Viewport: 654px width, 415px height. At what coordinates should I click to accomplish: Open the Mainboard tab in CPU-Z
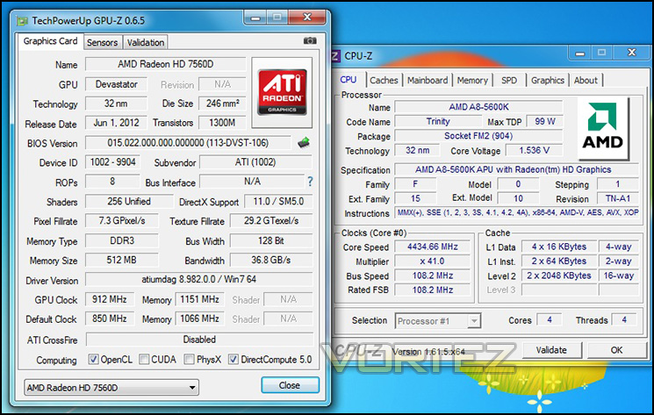pos(428,80)
